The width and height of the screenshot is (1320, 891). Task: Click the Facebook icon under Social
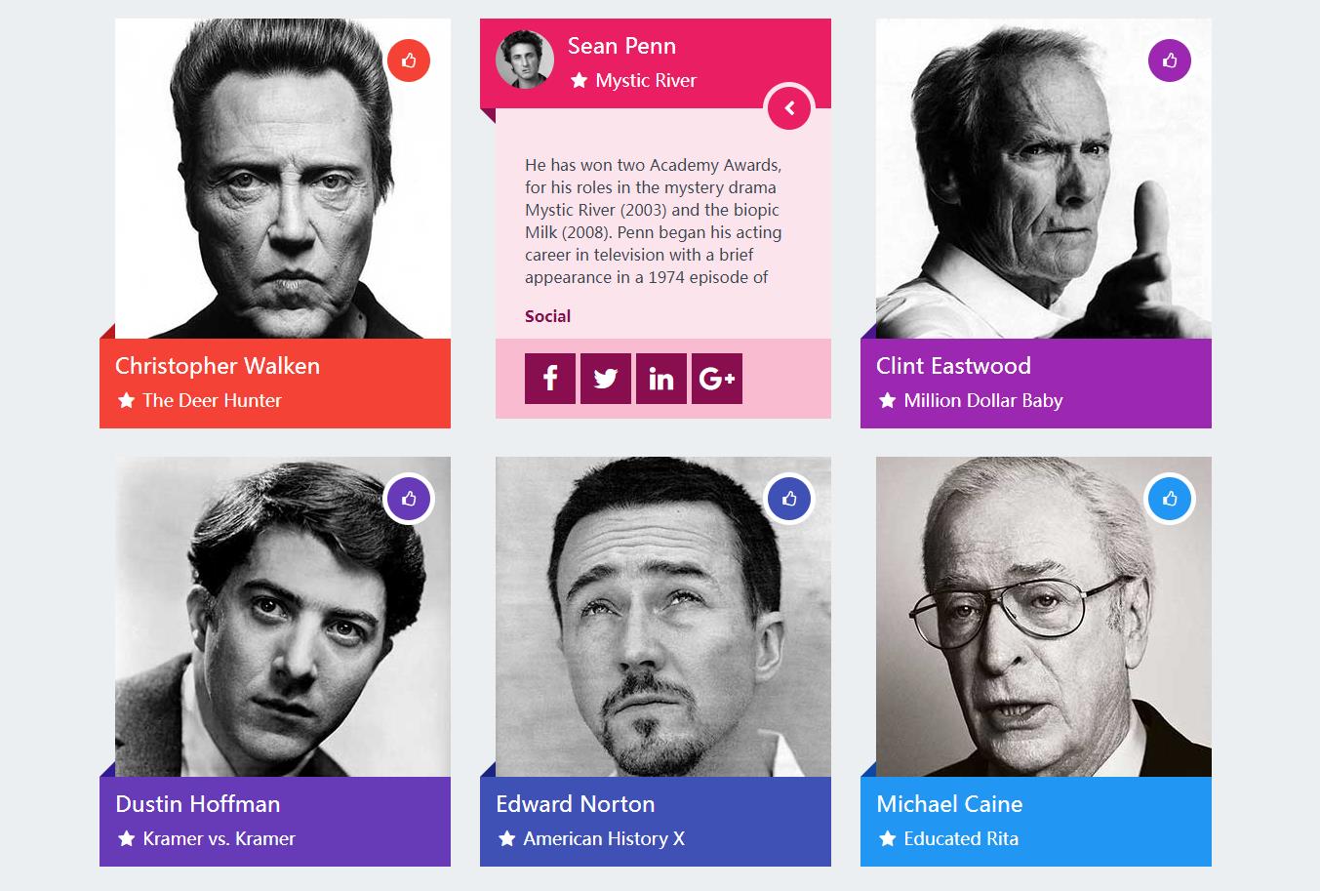click(x=550, y=379)
